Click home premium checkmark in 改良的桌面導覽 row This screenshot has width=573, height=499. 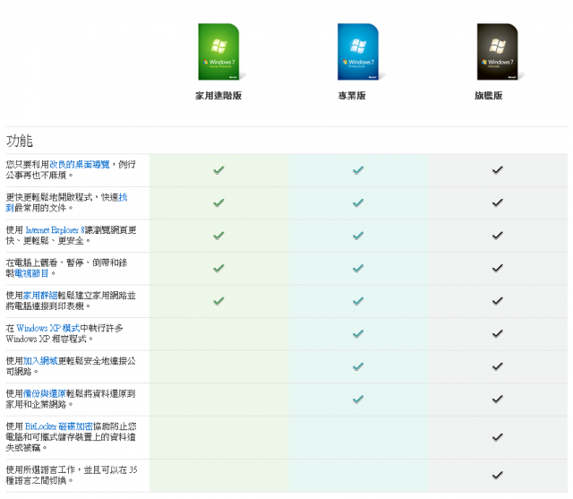[218, 170]
